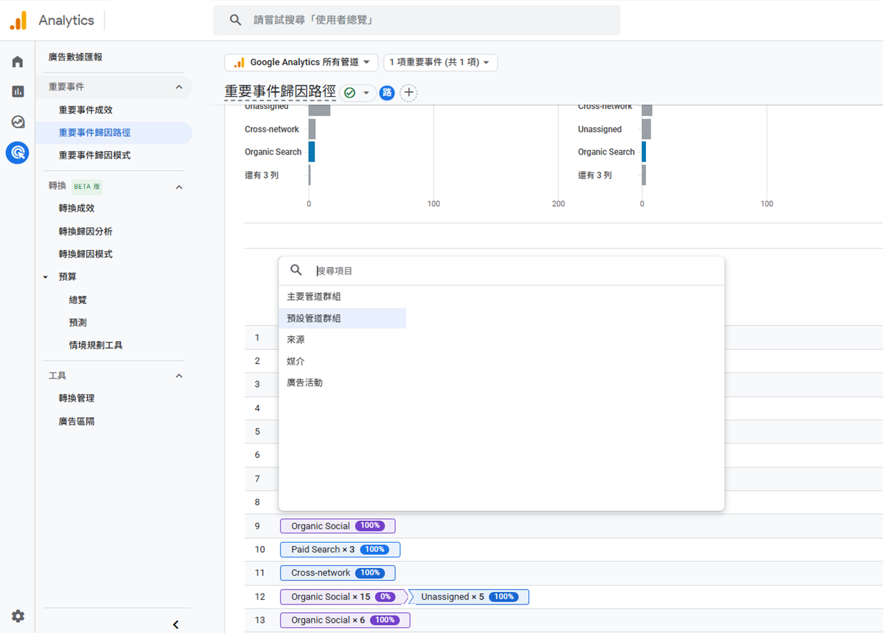Open 轉換管理 under tools

(x=76, y=398)
